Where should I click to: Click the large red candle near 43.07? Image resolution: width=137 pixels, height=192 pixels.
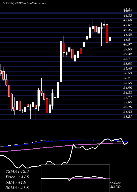[107, 33]
